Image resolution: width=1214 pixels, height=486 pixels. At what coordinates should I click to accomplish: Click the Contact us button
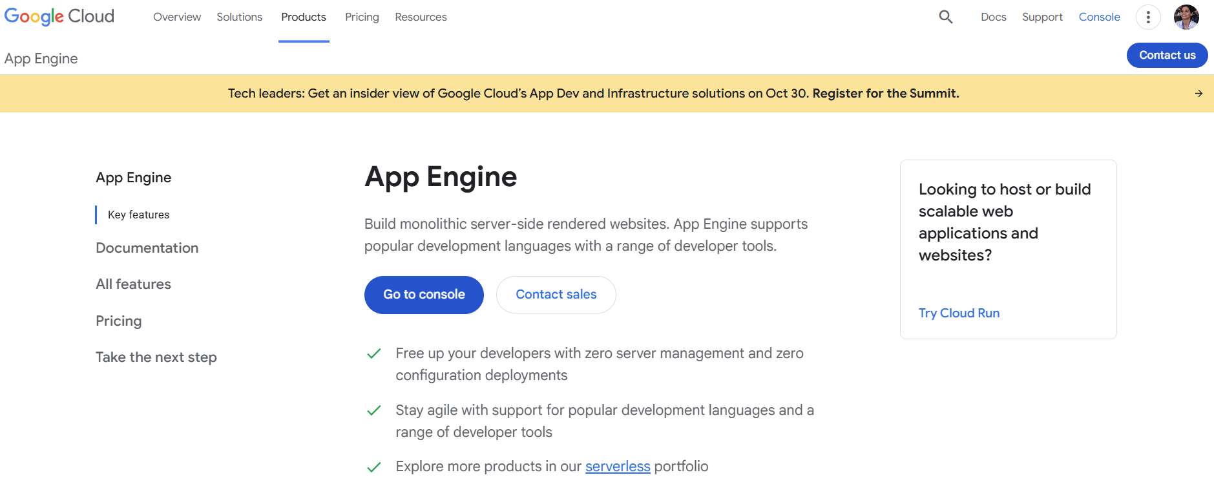coord(1167,55)
